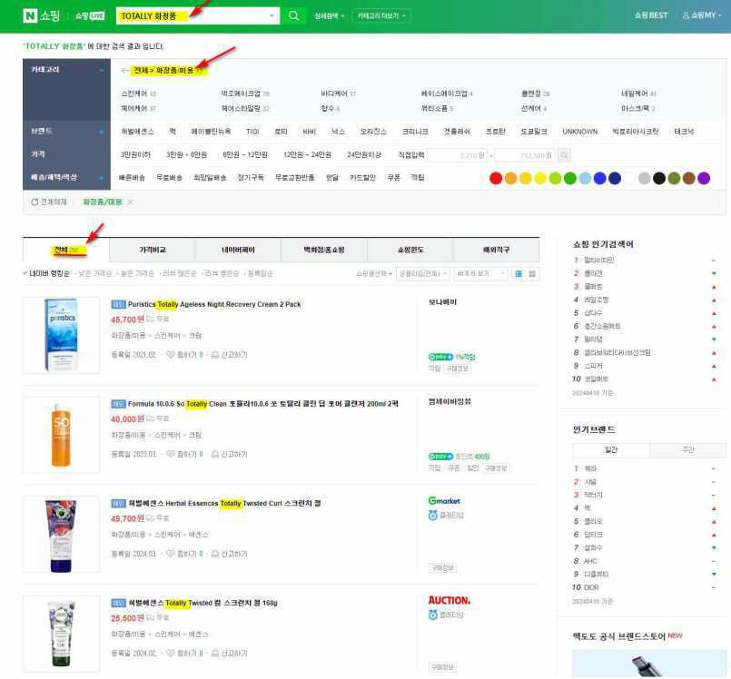Open Puristics Totally Ageless Night Recovery Cream

coord(214,304)
